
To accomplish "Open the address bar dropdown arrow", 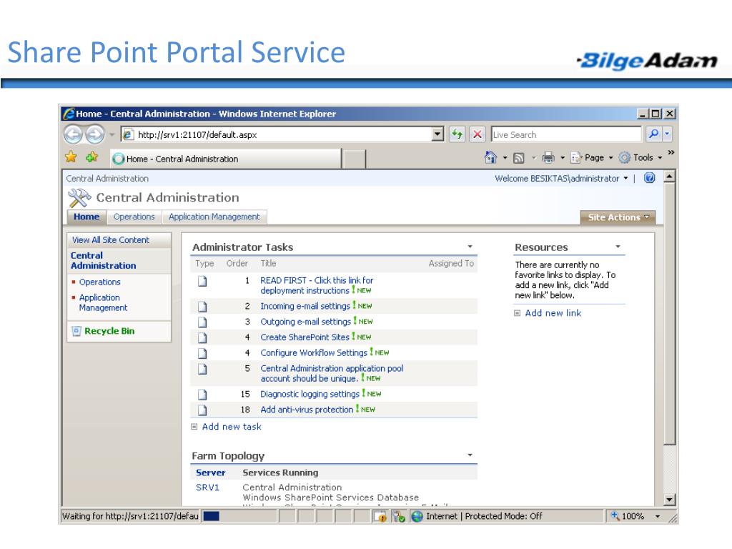I will pyautogui.click(x=437, y=134).
